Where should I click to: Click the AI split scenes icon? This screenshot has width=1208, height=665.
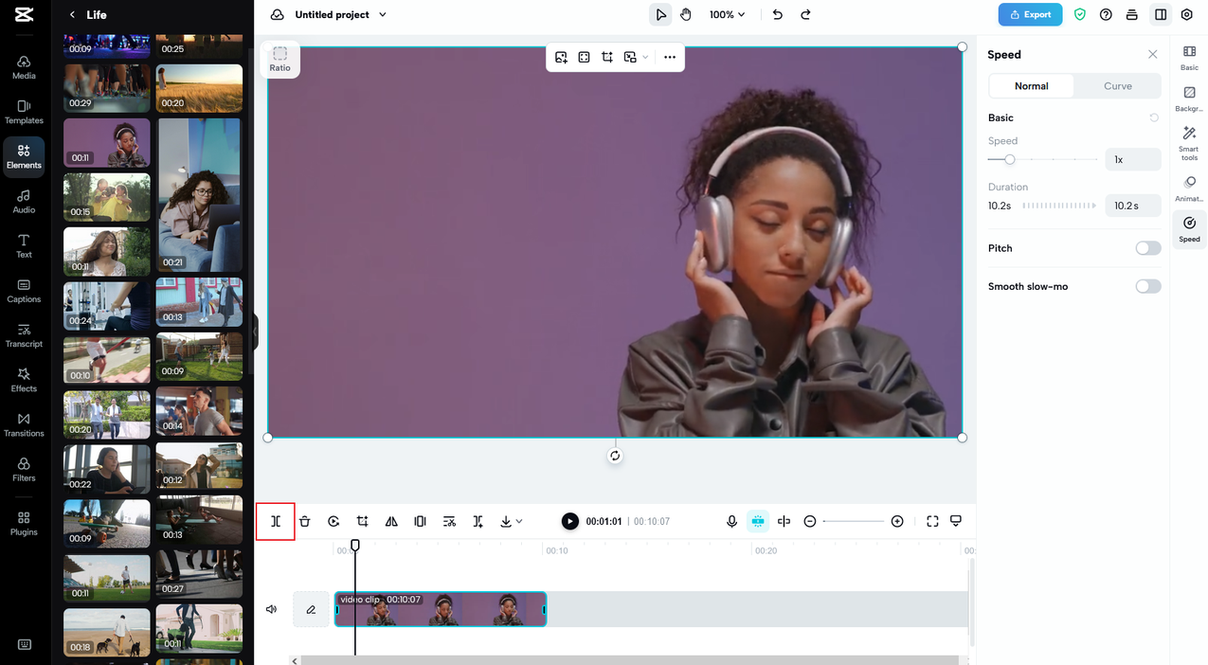pos(478,521)
